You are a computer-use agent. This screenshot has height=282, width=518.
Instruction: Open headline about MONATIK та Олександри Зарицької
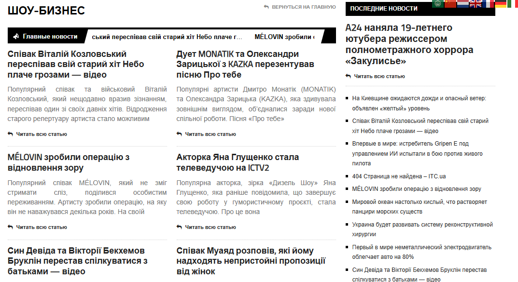point(245,64)
